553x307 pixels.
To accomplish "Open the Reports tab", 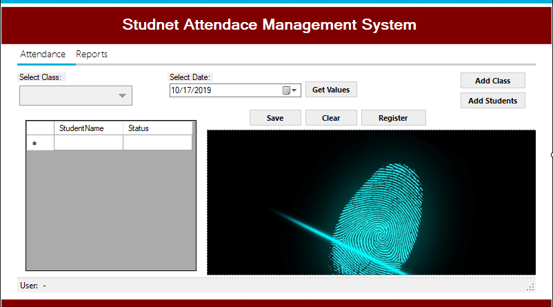I will [x=92, y=54].
